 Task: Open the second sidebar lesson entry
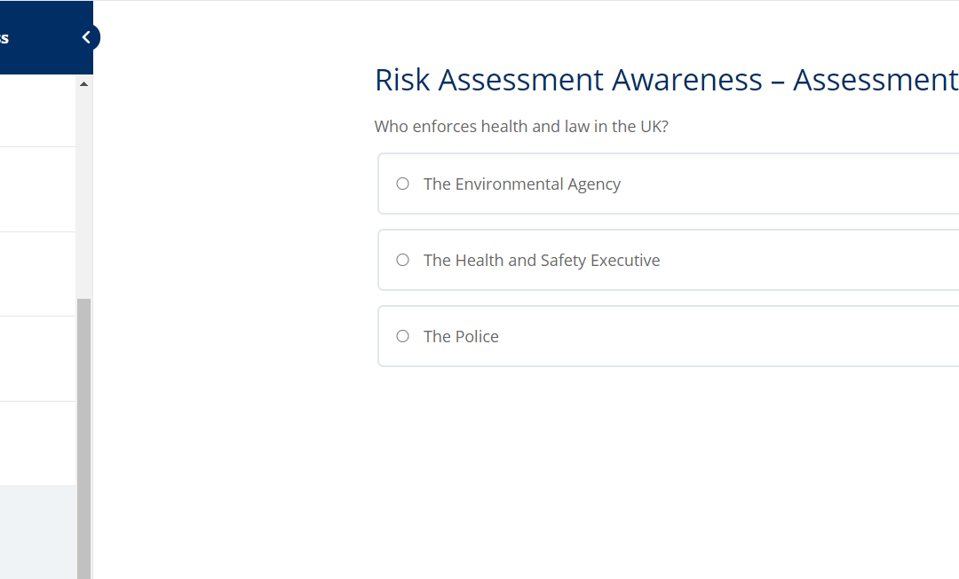37,189
